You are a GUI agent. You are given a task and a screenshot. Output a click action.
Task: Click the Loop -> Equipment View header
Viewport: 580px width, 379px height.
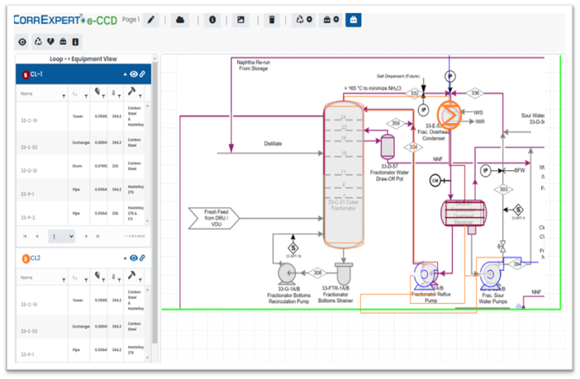[x=83, y=60]
